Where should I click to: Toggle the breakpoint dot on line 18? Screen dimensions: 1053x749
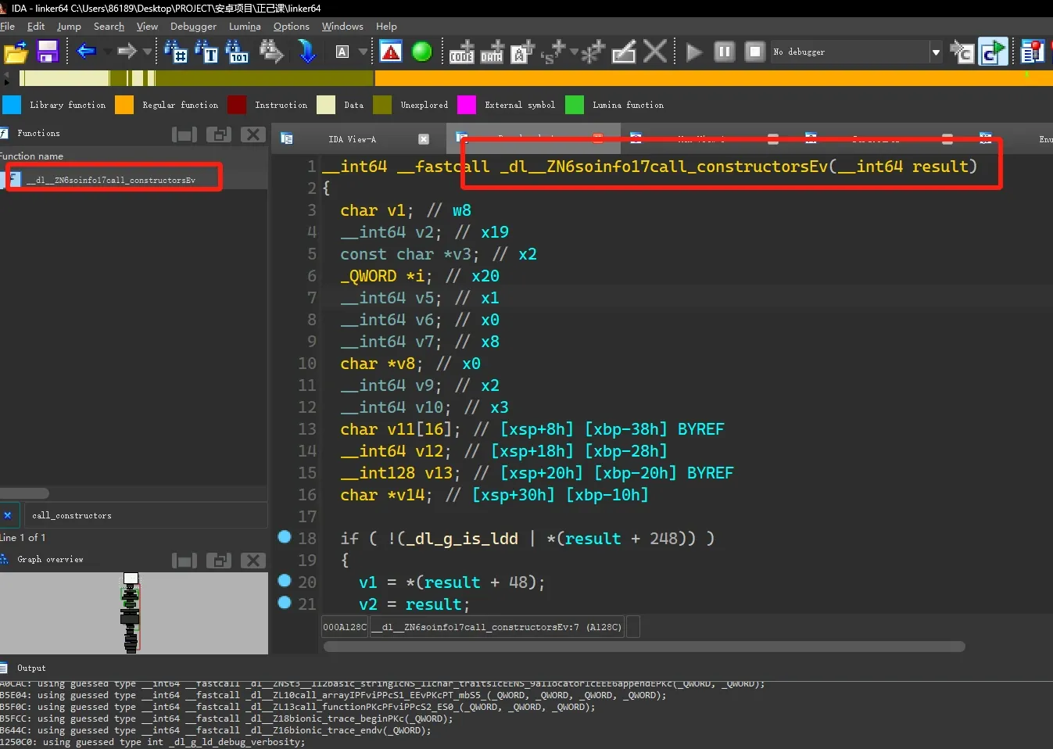tap(285, 537)
